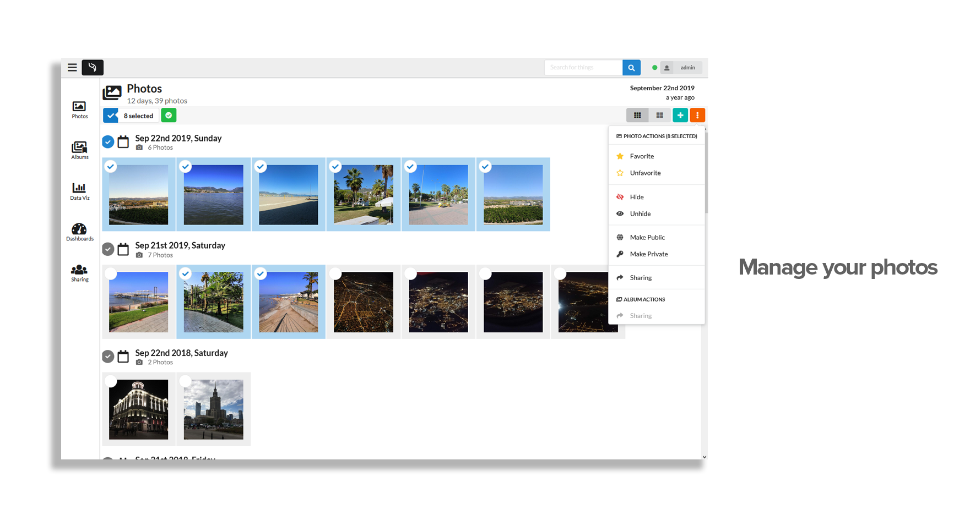
Task: Select Hide in photo actions menu
Action: [x=657, y=197]
